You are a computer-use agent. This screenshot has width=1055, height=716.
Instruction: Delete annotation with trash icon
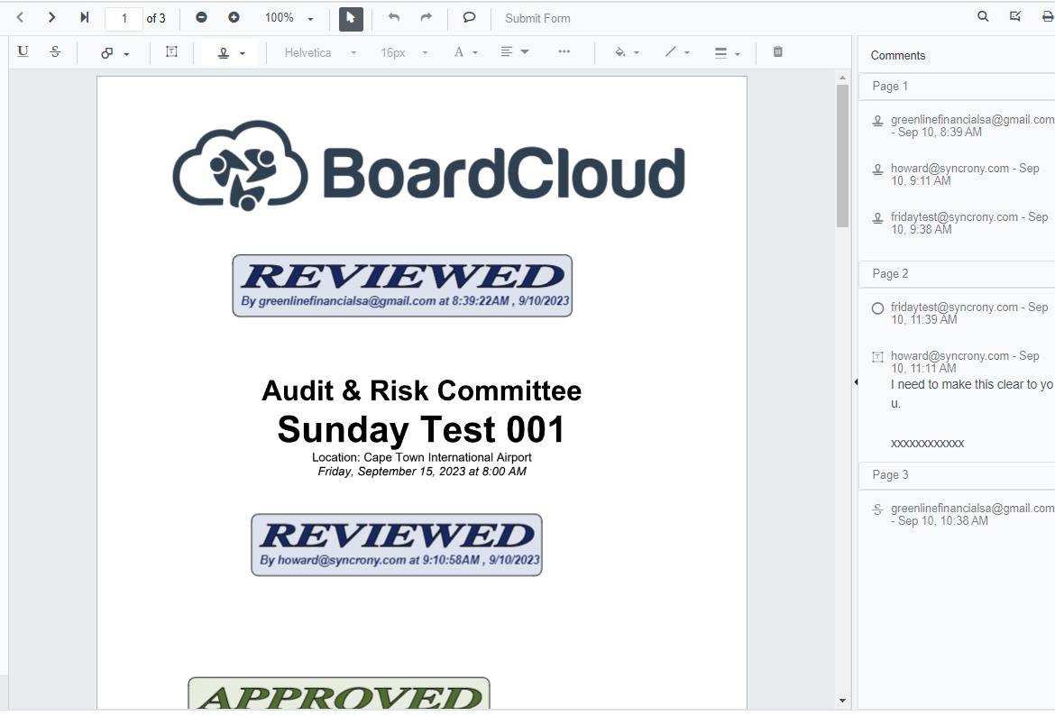(x=778, y=51)
